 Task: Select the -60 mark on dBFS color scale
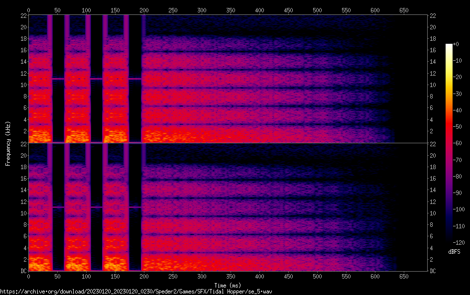point(457,144)
